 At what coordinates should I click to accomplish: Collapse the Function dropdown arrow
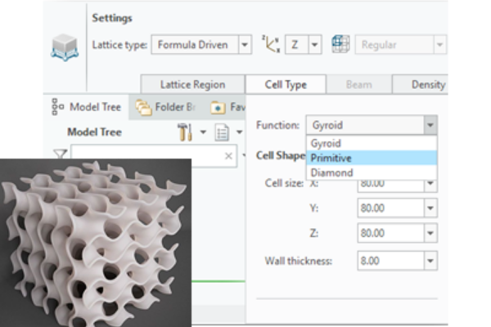430,126
